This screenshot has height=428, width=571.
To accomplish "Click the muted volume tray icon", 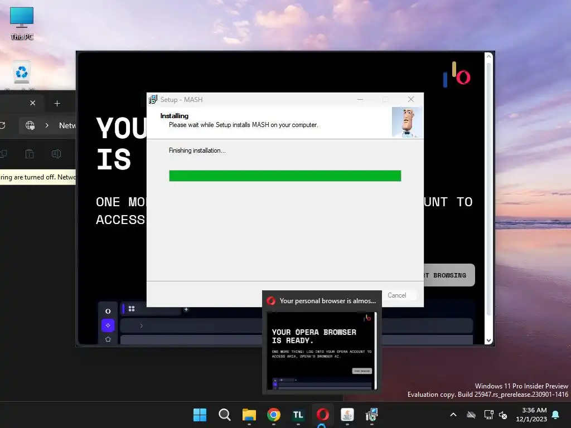I will (503, 415).
